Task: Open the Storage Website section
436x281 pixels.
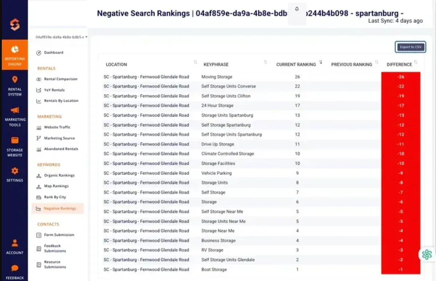Action: (15, 147)
